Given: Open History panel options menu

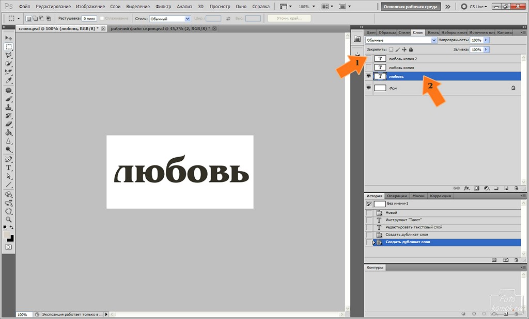Looking at the screenshot, I should pyautogui.click(x=523, y=196).
